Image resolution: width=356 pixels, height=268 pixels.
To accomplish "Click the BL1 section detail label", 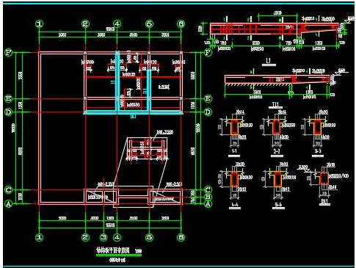I will (324, 201).
